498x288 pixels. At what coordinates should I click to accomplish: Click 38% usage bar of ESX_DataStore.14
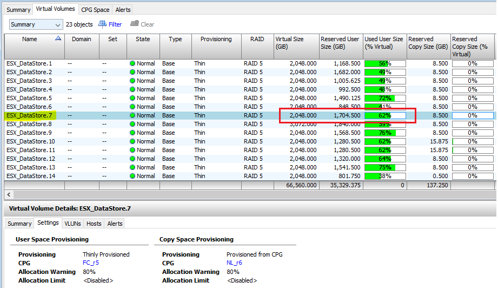coord(385,176)
